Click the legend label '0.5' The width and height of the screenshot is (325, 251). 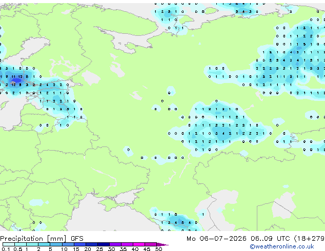pos(18,249)
